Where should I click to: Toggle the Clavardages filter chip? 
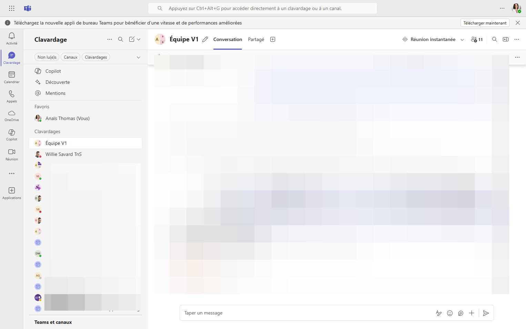tap(96, 57)
